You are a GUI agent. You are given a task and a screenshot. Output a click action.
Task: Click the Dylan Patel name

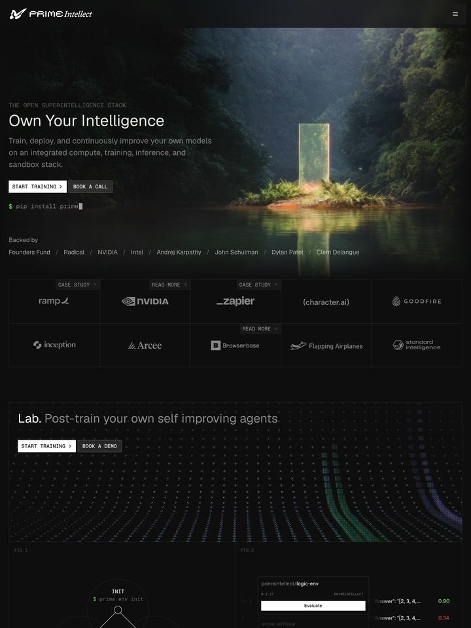pyautogui.click(x=287, y=253)
